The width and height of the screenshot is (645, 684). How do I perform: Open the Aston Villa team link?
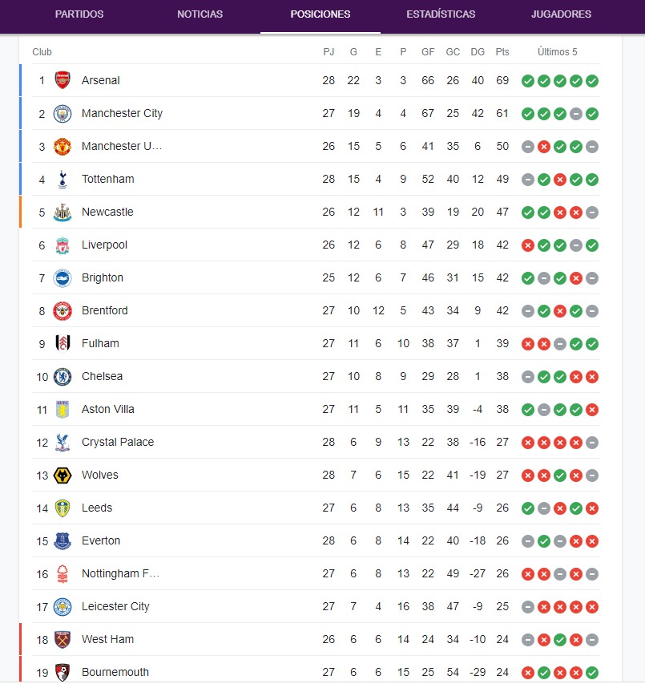click(x=107, y=409)
